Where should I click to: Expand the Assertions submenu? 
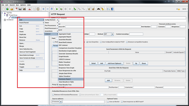pyautogui.click(x=51, y=31)
